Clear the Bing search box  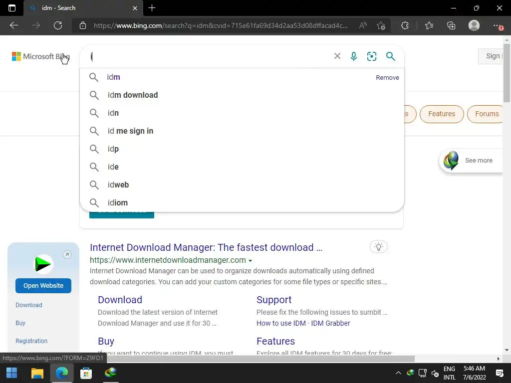tap(337, 56)
